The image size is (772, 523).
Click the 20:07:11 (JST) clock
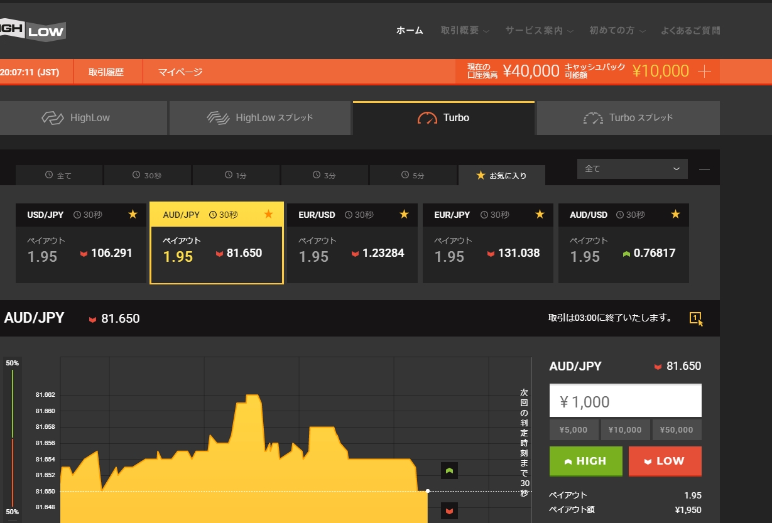click(x=30, y=72)
